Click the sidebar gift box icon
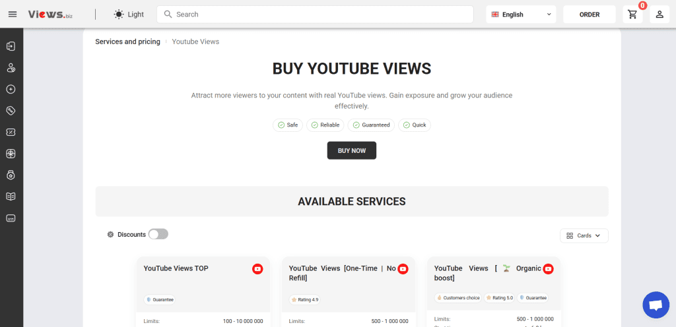The width and height of the screenshot is (676, 327). [x=11, y=154]
